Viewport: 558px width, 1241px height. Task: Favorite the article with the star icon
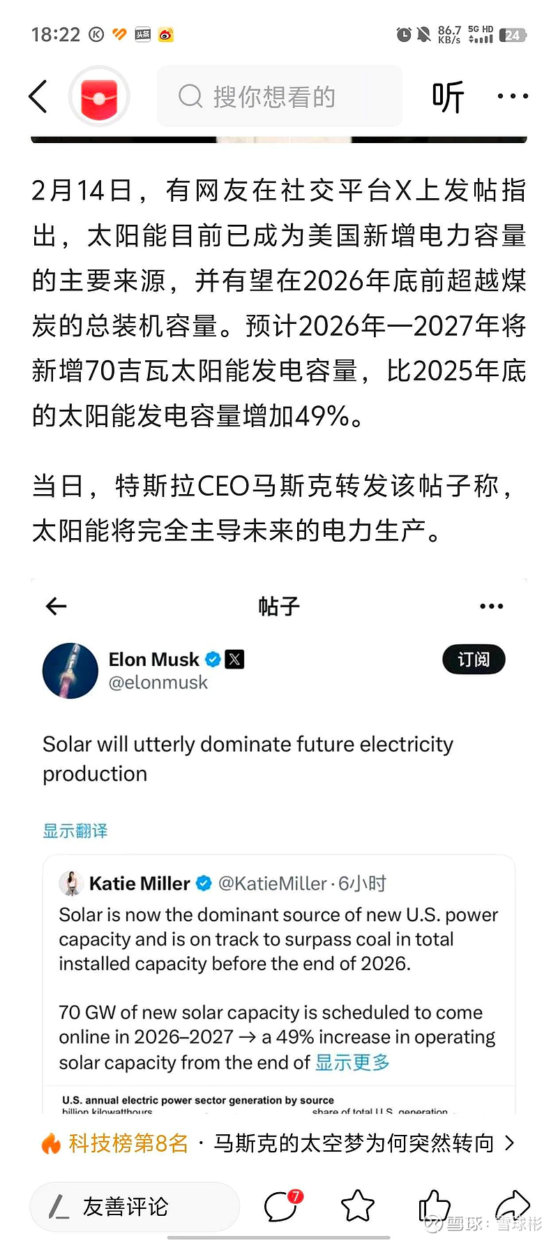pos(358,1205)
